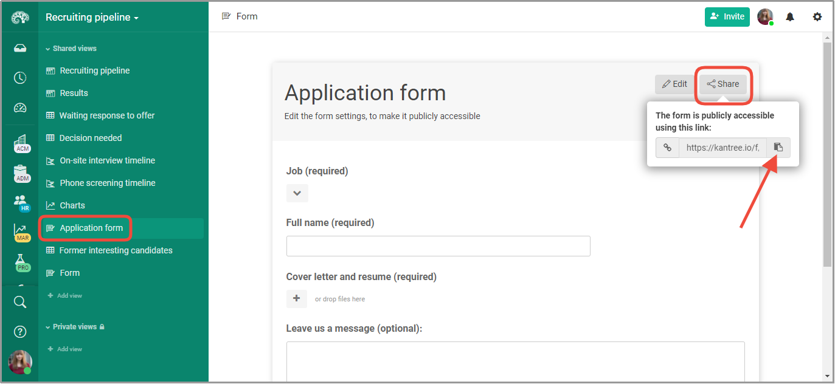Select the public form URL field

pyautogui.click(x=723, y=147)
